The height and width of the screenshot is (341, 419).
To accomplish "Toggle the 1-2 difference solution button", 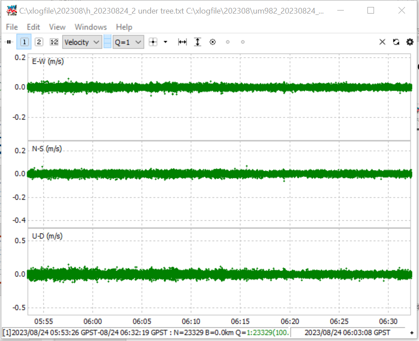I will 54,42.
